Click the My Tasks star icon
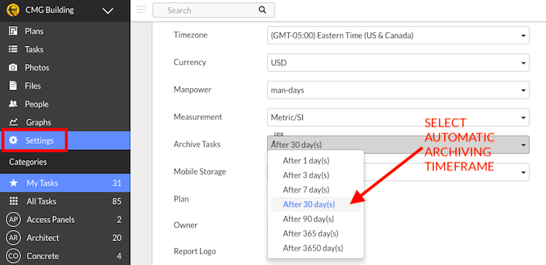This screenshot has width=546, height=265. [x=13, y=183]
